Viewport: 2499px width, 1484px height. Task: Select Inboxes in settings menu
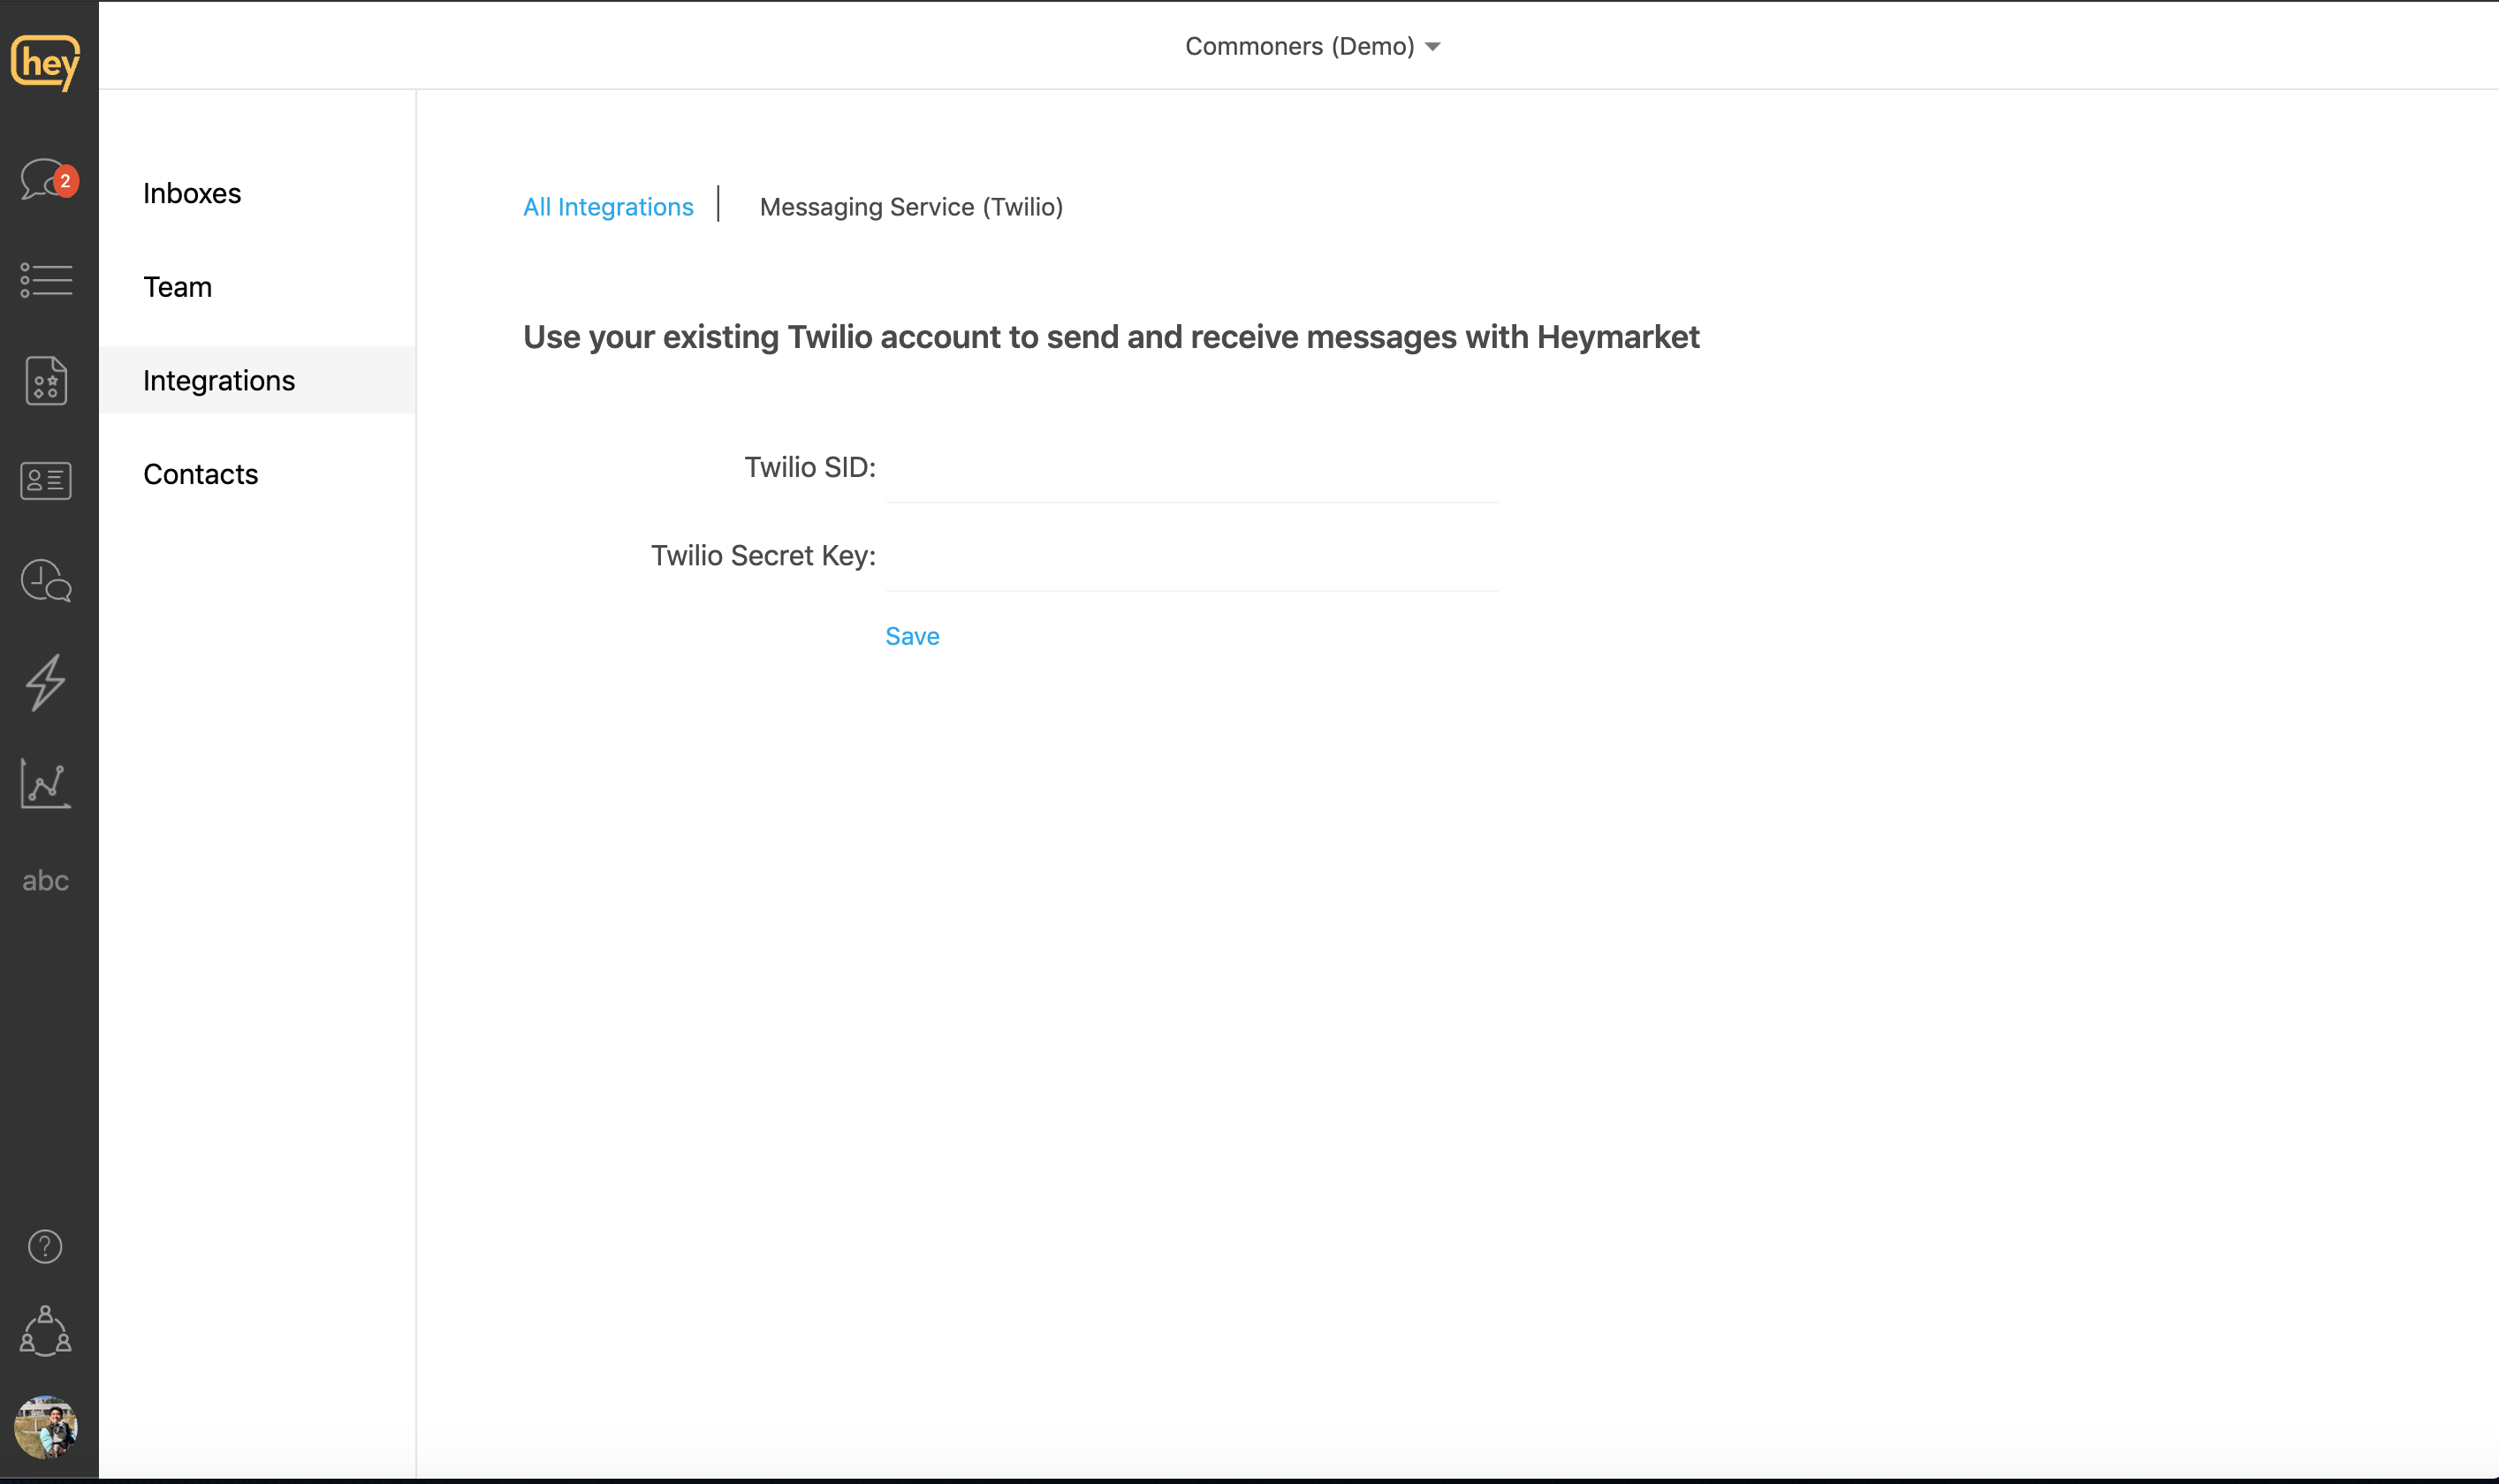[x=257, y=193]
